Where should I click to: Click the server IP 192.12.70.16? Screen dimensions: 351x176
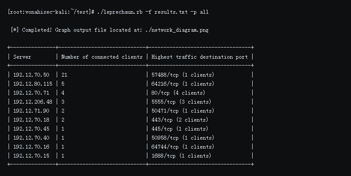tap(31, 147)
